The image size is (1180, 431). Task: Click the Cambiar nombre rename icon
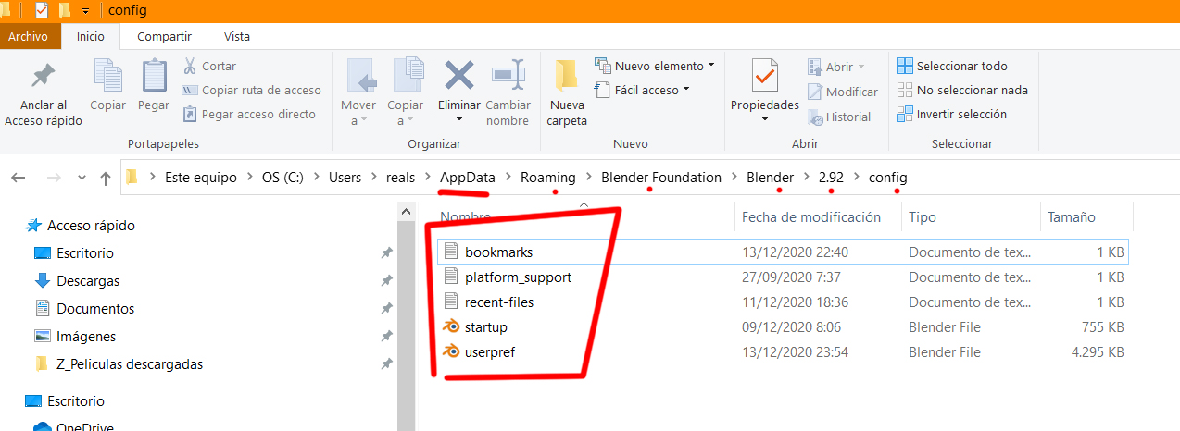coord(508,76)
